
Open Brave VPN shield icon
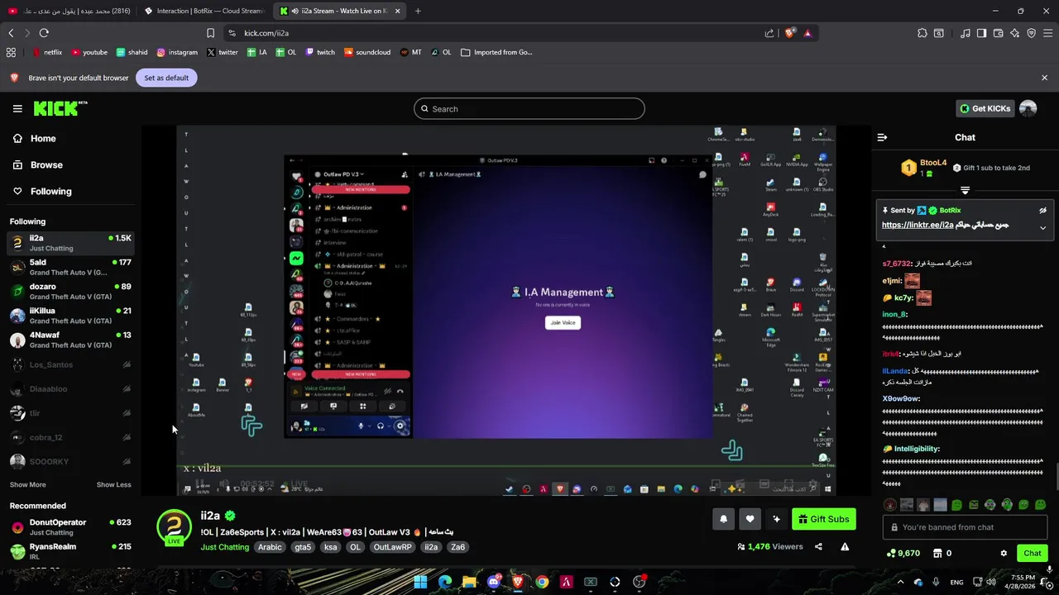coord(1031,33)
